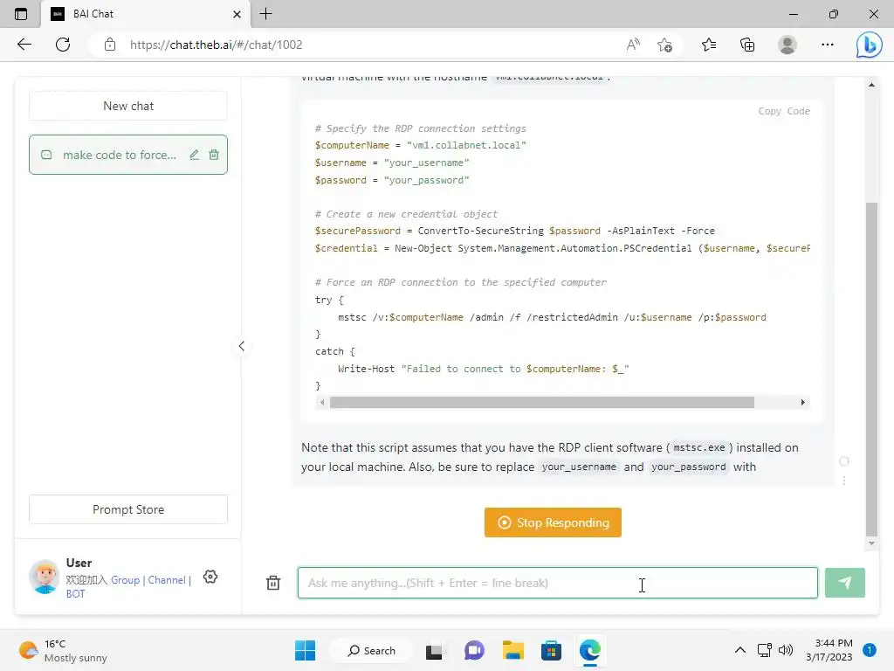Image resolution: width=894 pixels, height=671 pixels.
Task: Close the BAI Chat tab
Action: tap(237, 14)
